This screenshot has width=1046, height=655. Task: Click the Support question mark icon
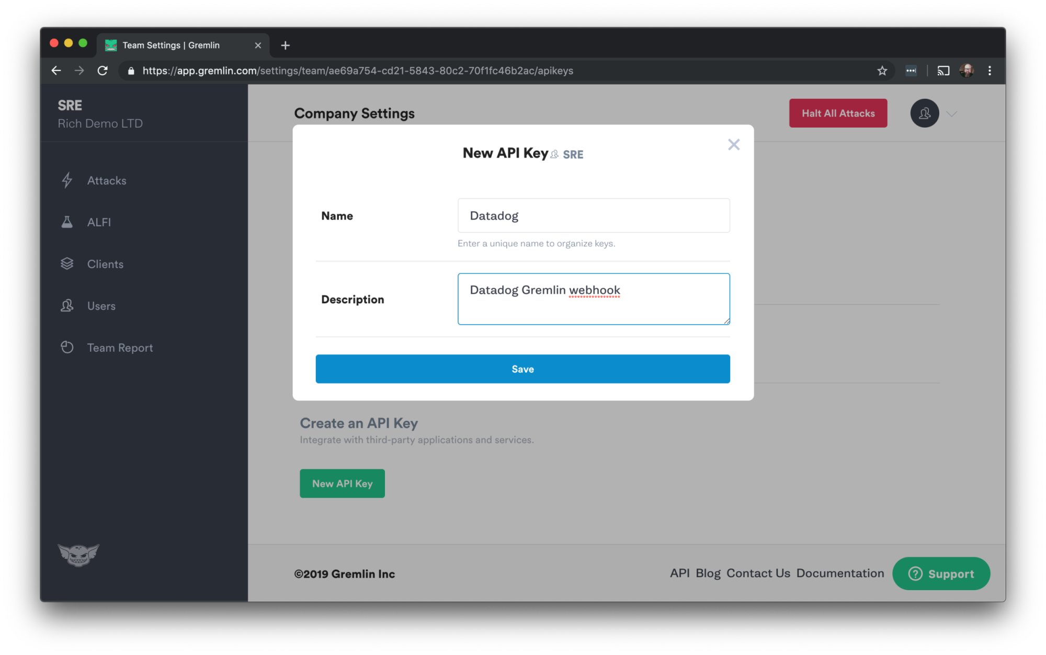point(915,573)
